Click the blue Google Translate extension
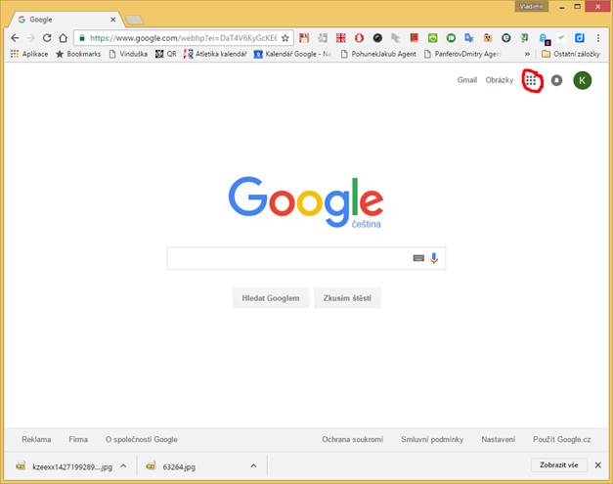 (469, 38)
